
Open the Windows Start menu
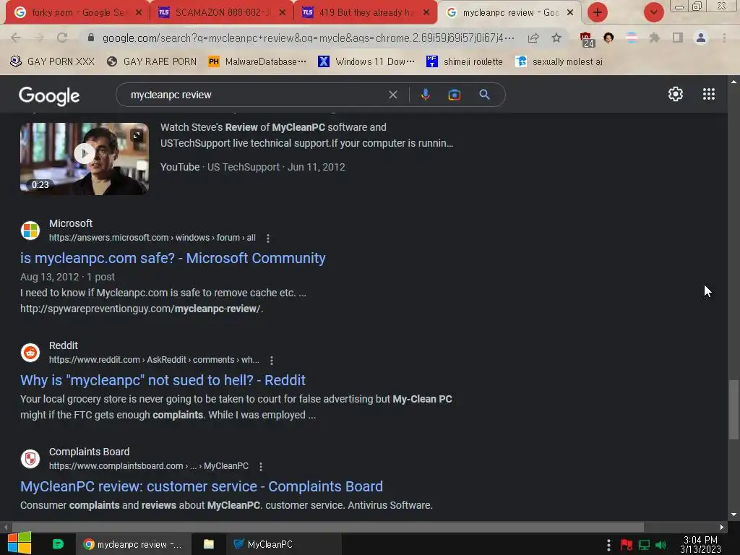[x=19, y=543]
